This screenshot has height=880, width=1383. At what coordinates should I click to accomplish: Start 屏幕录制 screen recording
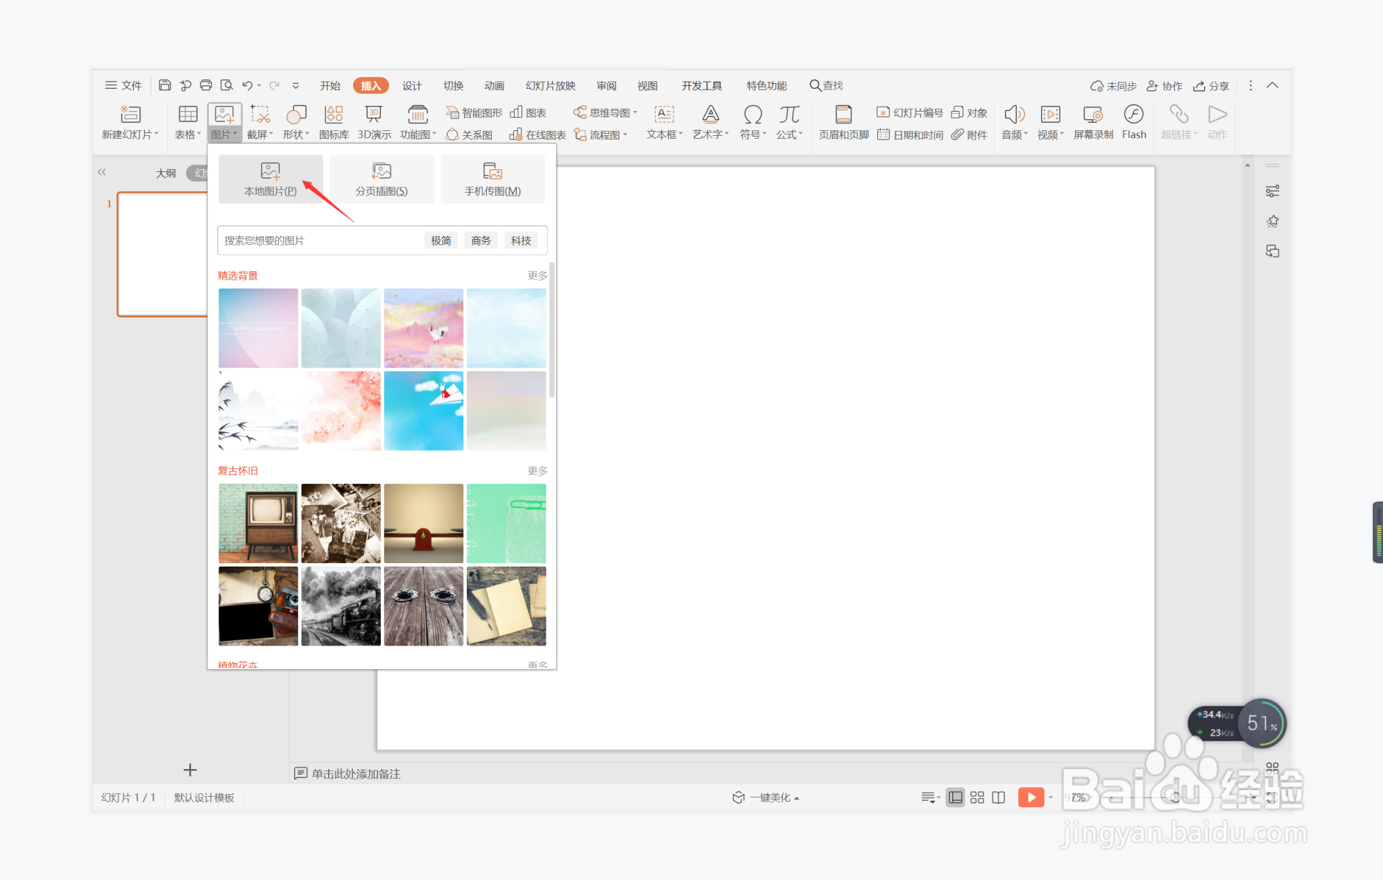point(1093,122)
